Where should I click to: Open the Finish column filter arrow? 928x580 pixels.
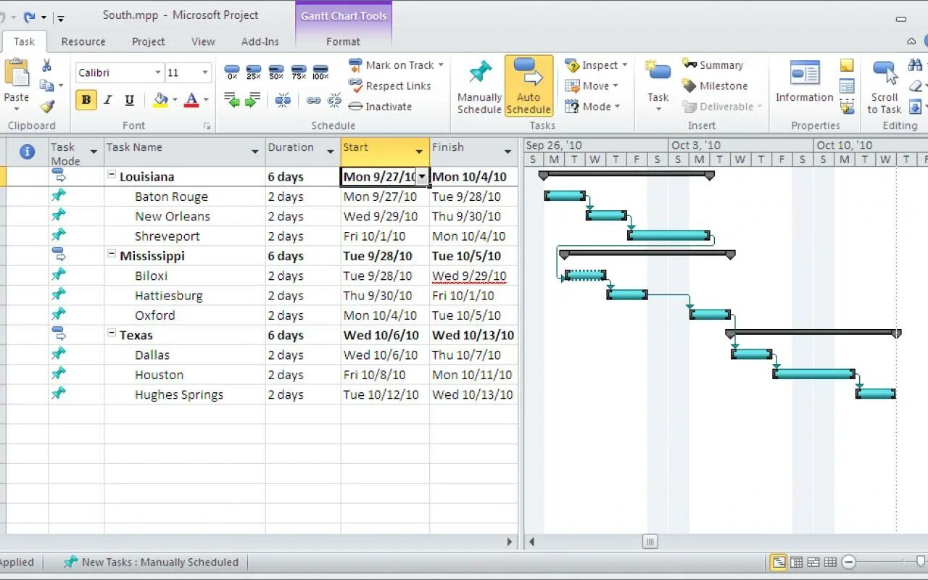pyautogui.click(x=507, y=152)
